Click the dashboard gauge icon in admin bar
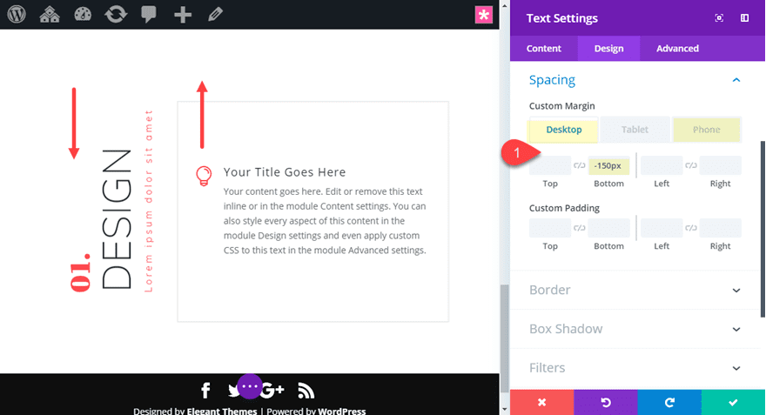This screenshot has width=766, height=415. click(x=83, y=15)
